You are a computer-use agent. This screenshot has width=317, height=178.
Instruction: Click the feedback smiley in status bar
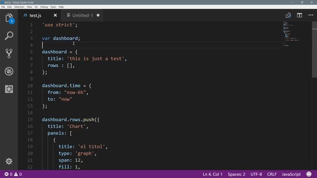click(x=309, y=174)
